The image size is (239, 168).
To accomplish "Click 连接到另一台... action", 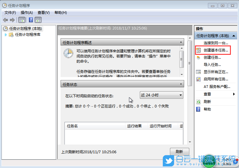I will click(216, 43).
